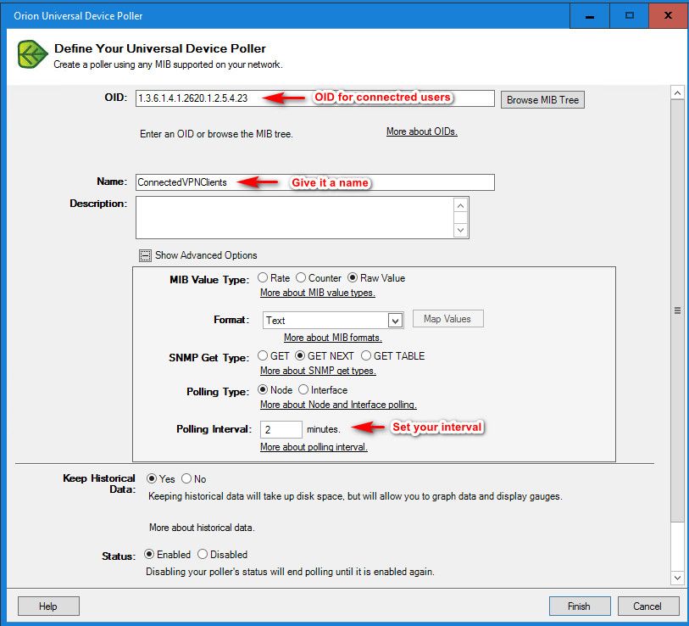
Task: Click into the OID text field
Action: point(314,98)
